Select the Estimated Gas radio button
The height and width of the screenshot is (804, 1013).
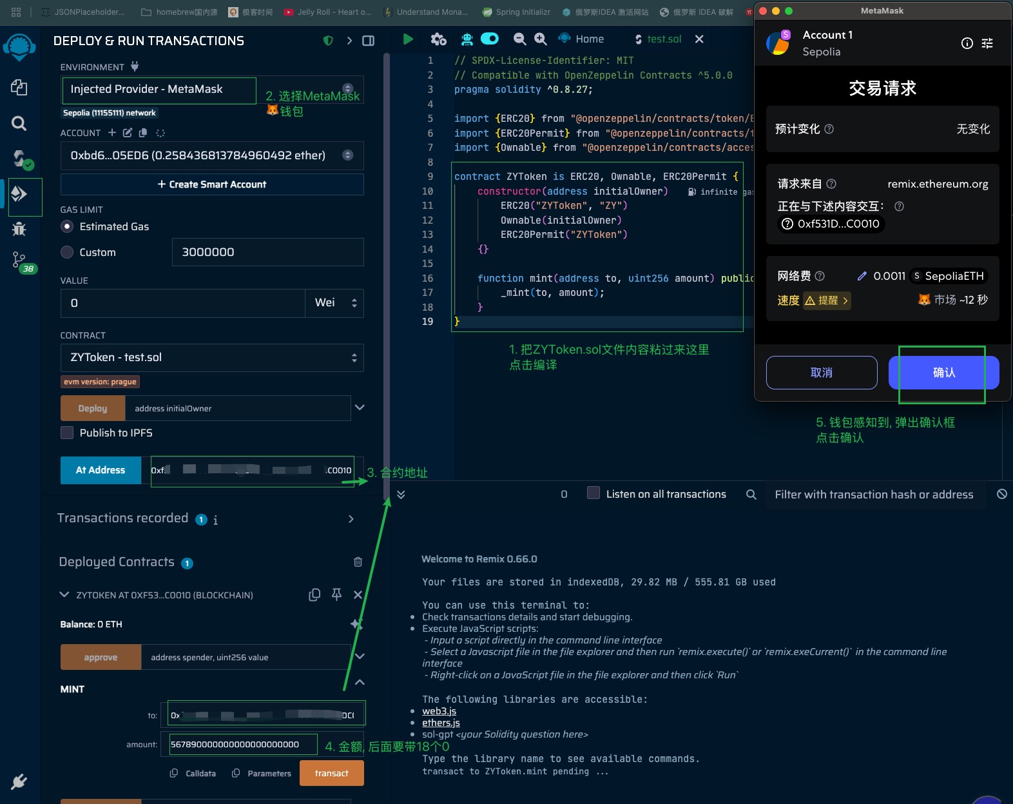tap(67, 227)
